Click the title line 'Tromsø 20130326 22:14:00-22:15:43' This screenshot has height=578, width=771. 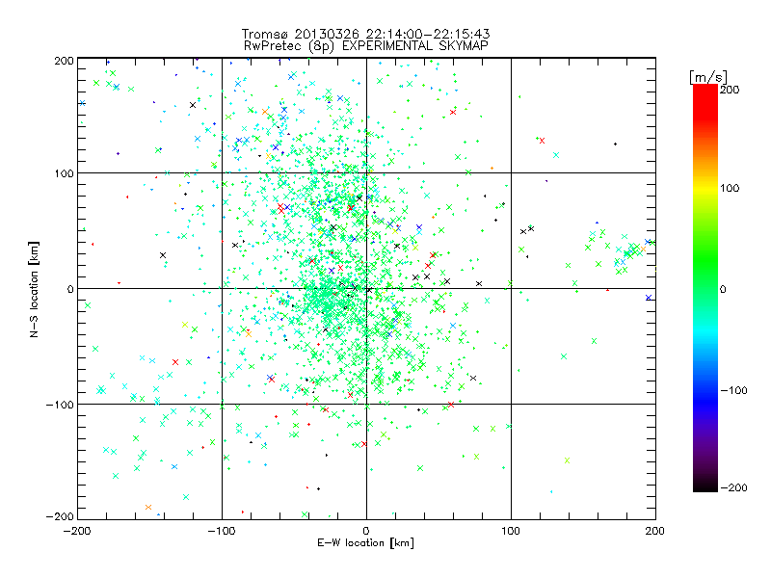click(366, 34)
